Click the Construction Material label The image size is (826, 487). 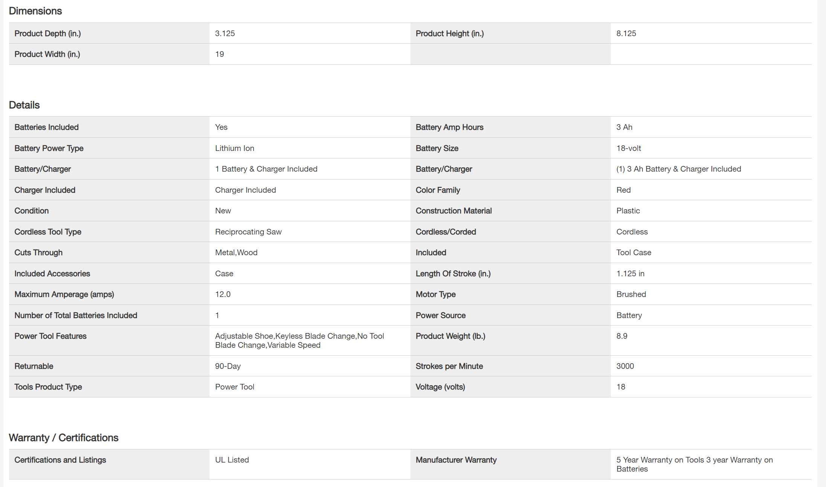[453, 211]
